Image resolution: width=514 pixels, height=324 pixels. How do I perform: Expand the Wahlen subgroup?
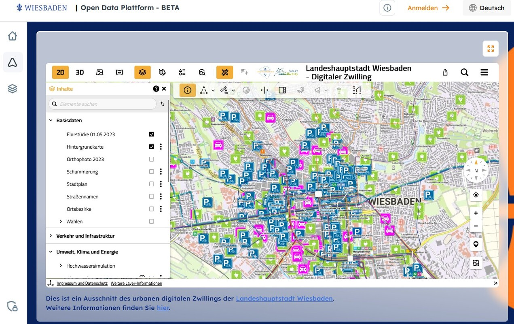click(61, 222)
